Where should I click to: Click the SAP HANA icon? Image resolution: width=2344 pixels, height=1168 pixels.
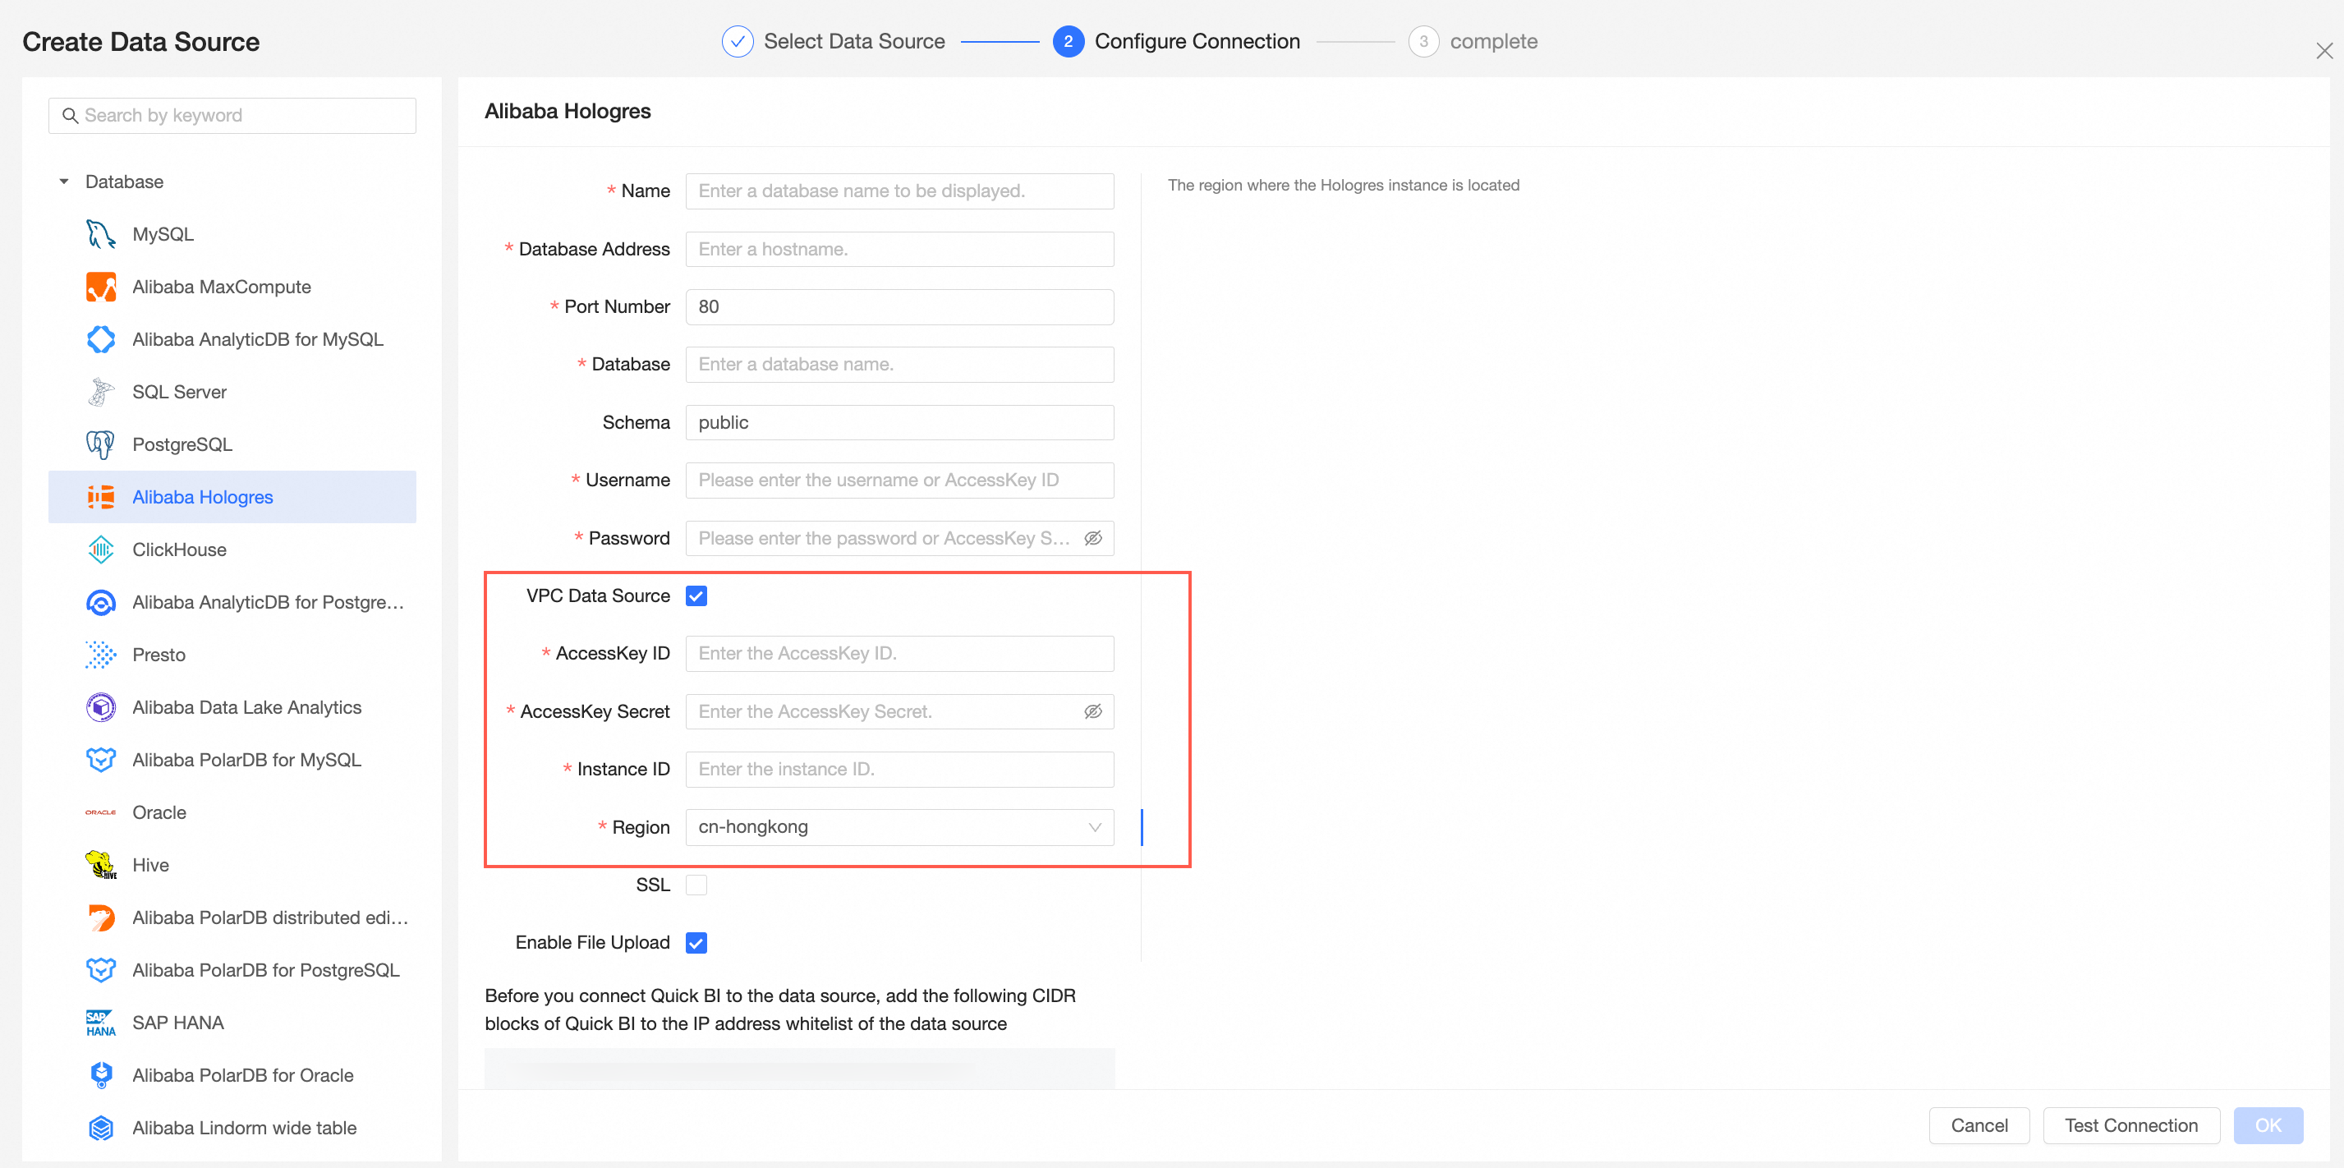tap(101, 1023)
